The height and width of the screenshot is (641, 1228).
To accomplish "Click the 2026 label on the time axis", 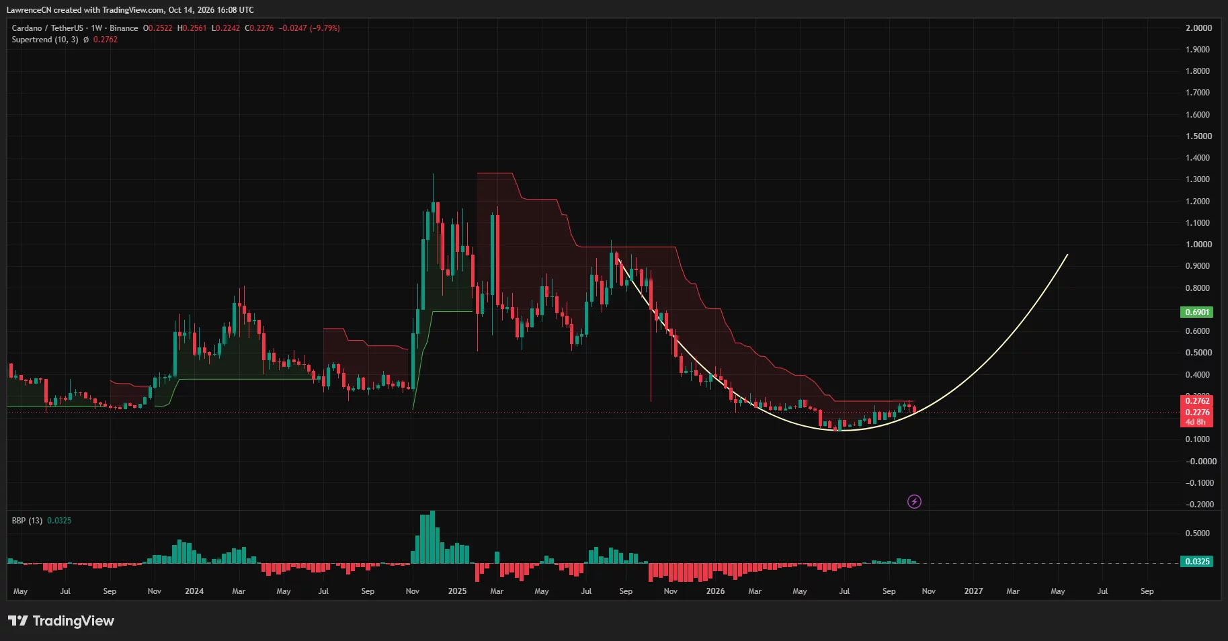I will click(715, 591).
